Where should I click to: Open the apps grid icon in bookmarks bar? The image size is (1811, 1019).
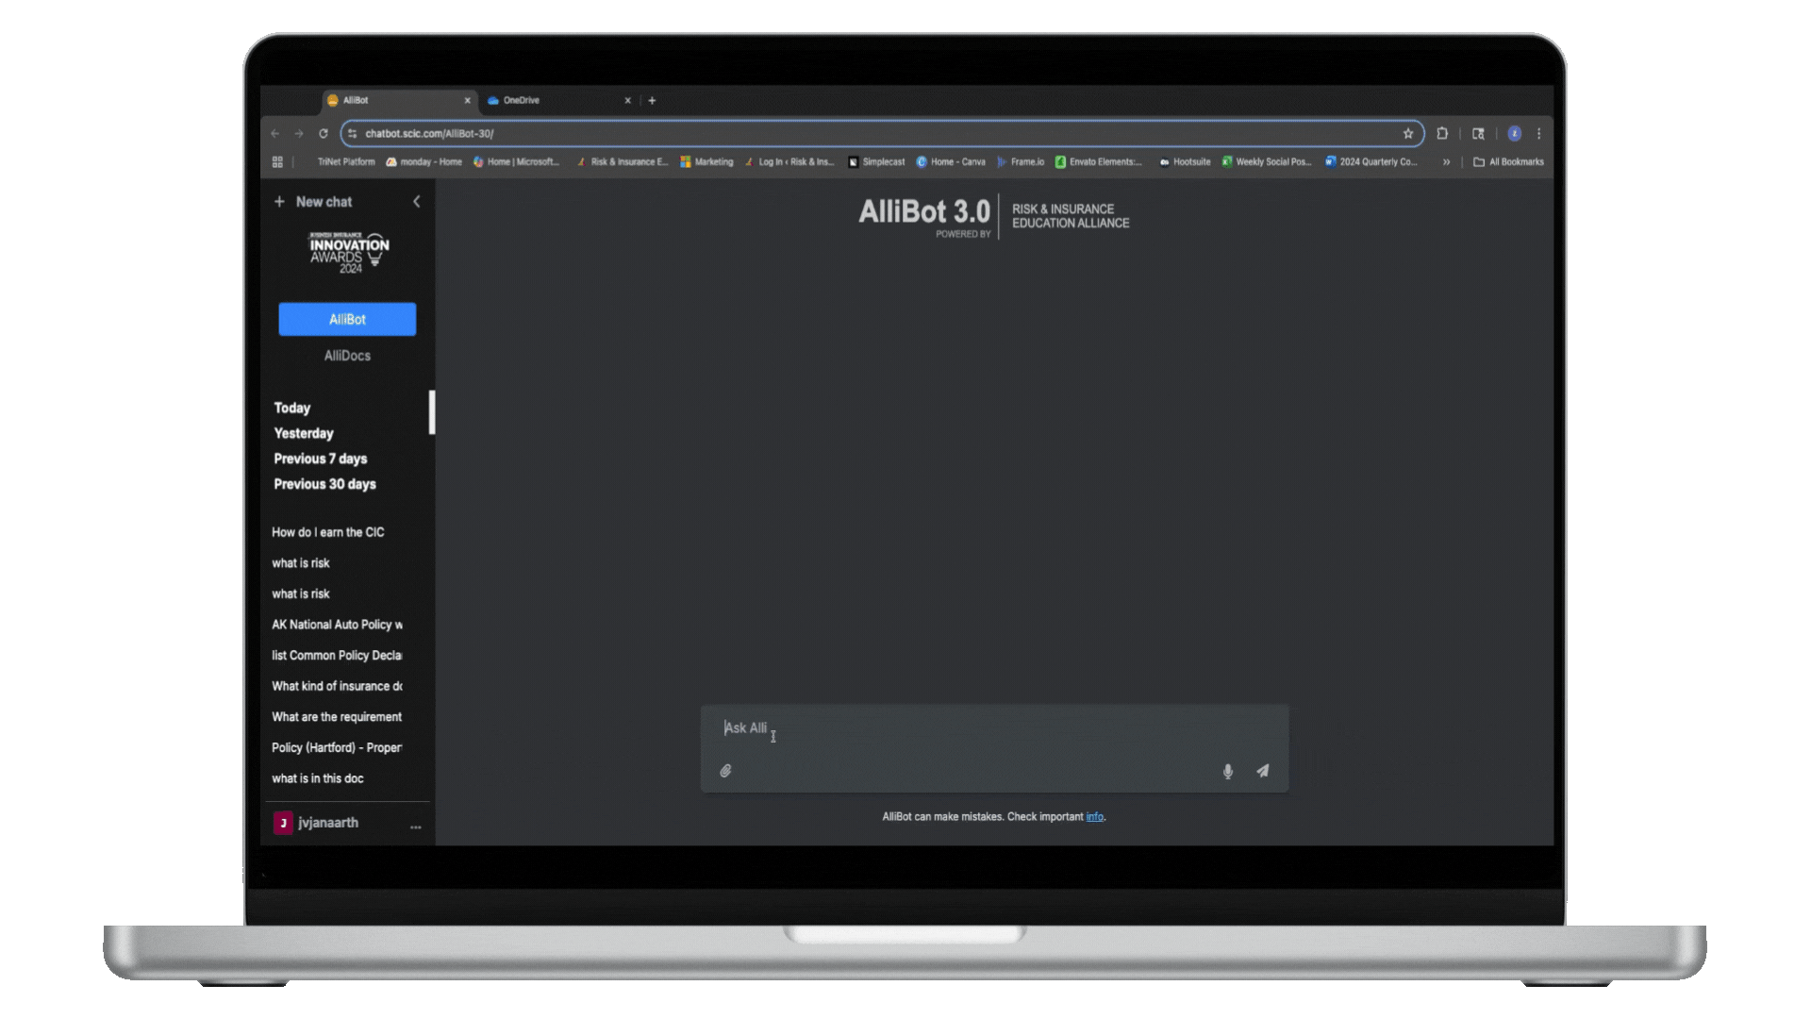pyautogui.click(x=277, y=162)
